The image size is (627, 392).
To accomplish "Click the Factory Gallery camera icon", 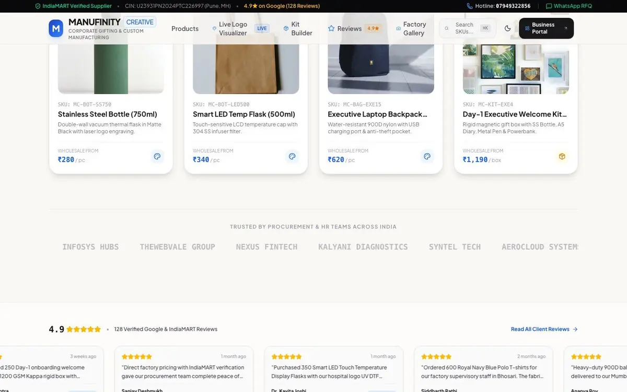I will [399, 29].
